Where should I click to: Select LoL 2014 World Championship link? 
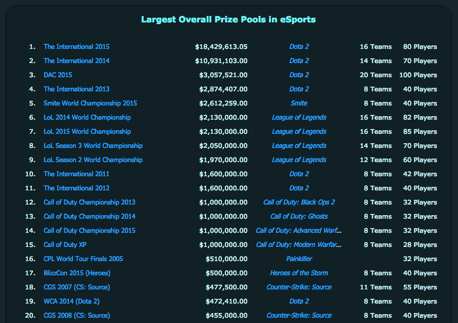[x=87, y=117]
